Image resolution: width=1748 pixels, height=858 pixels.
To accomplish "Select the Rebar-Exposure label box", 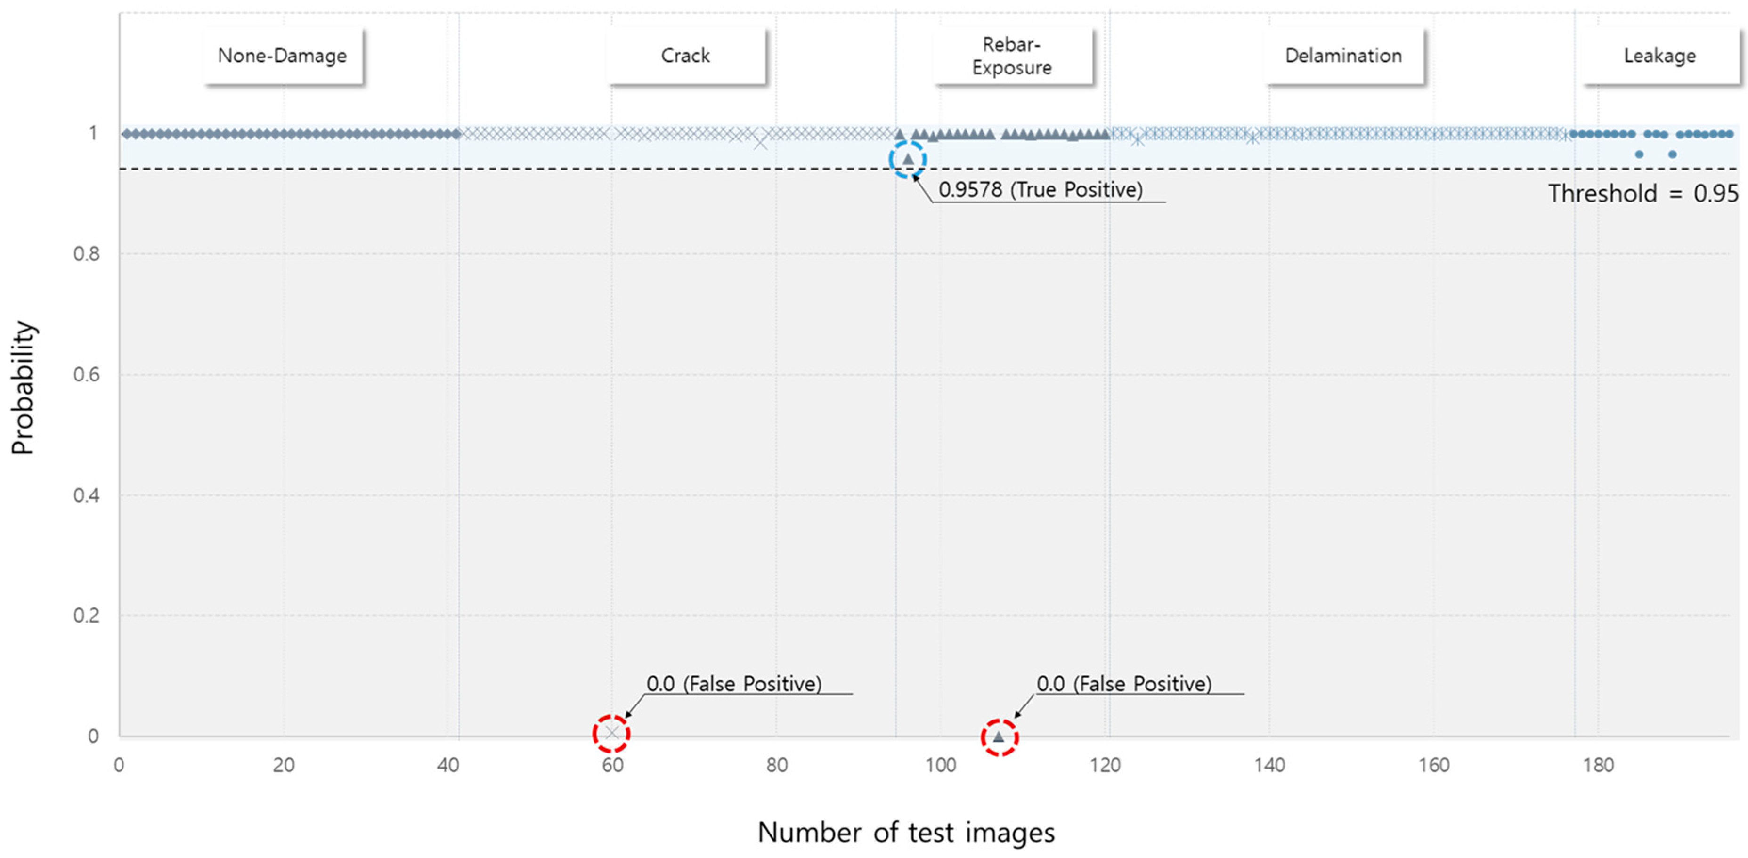I will click(x=1012, y=56).
